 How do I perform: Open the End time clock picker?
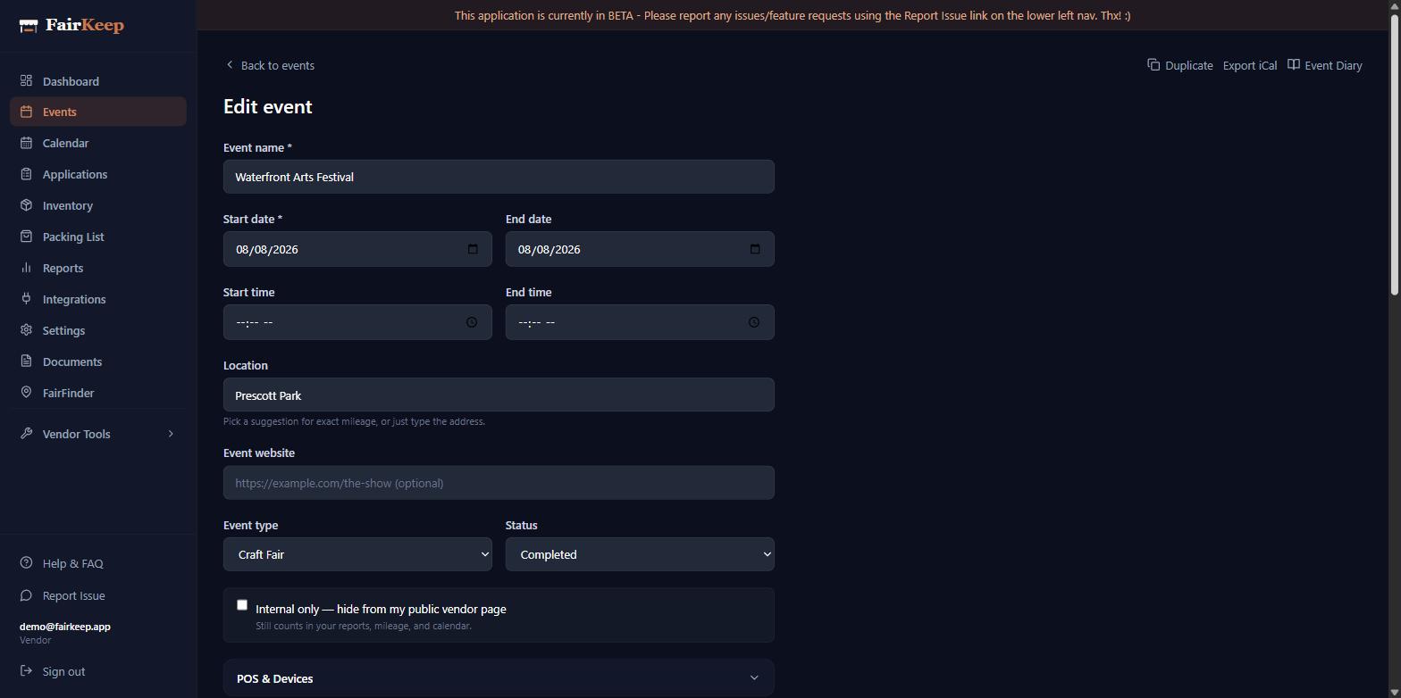[754, 322]
